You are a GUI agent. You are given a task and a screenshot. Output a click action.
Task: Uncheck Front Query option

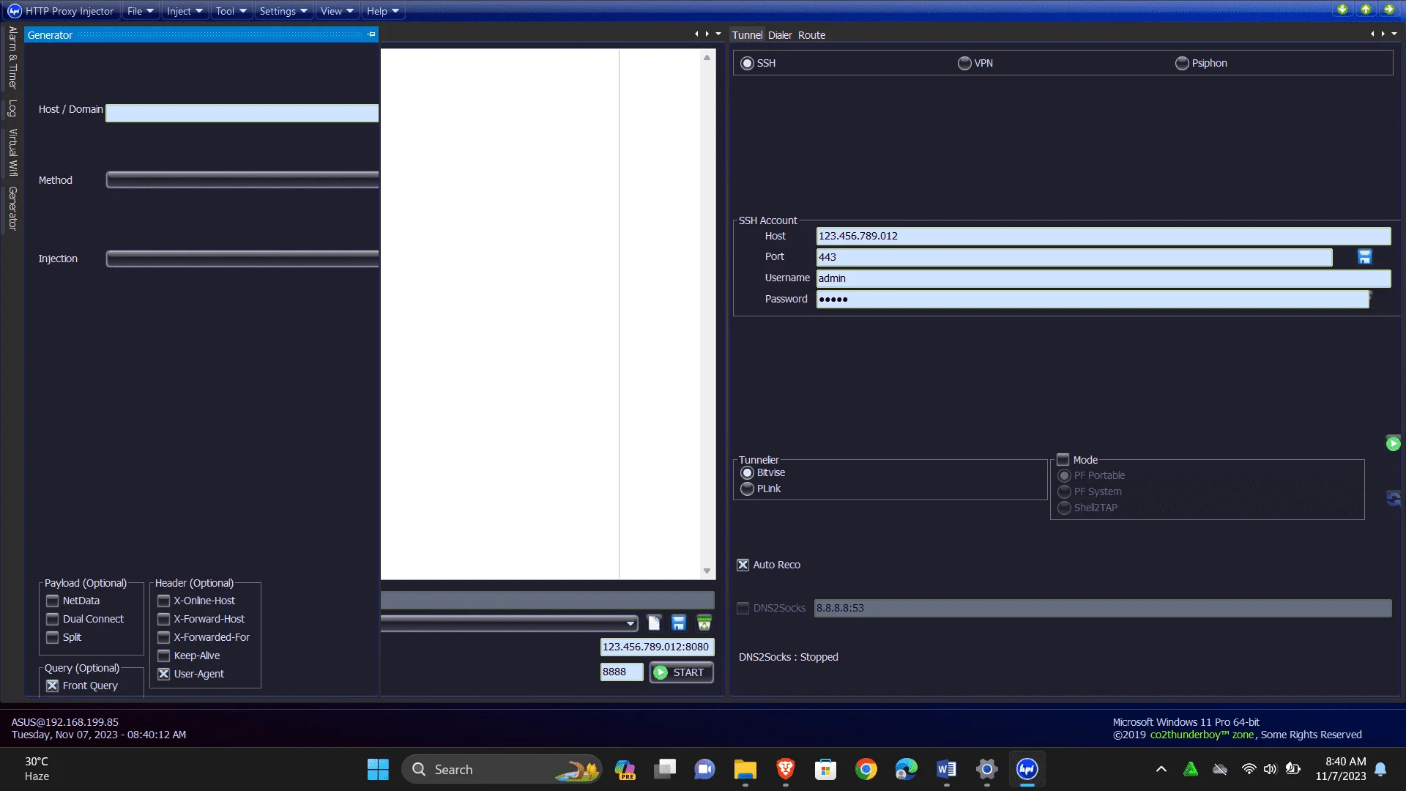tap(52, 686)
